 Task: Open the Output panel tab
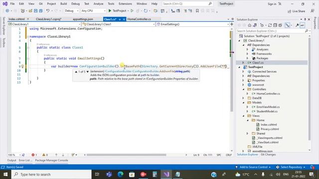pyautogui.click(x=11, y=160)
